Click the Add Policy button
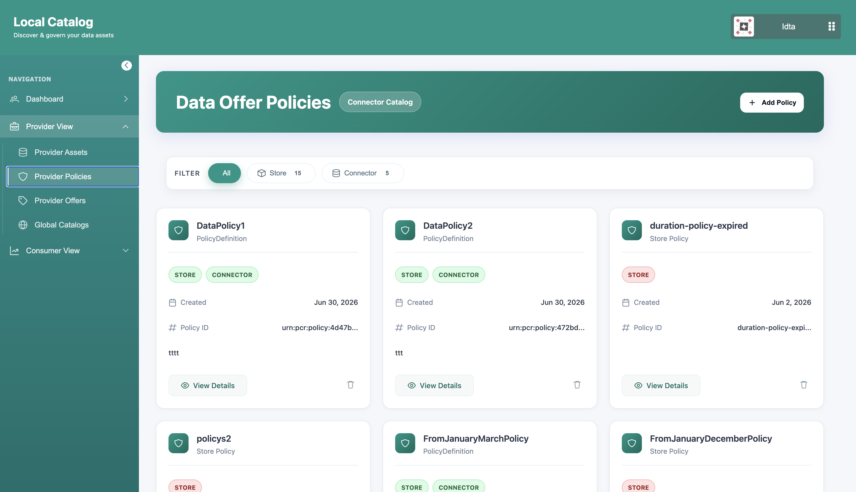 point(772,103)
